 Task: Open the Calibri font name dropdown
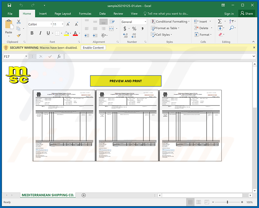click(51, 24)
